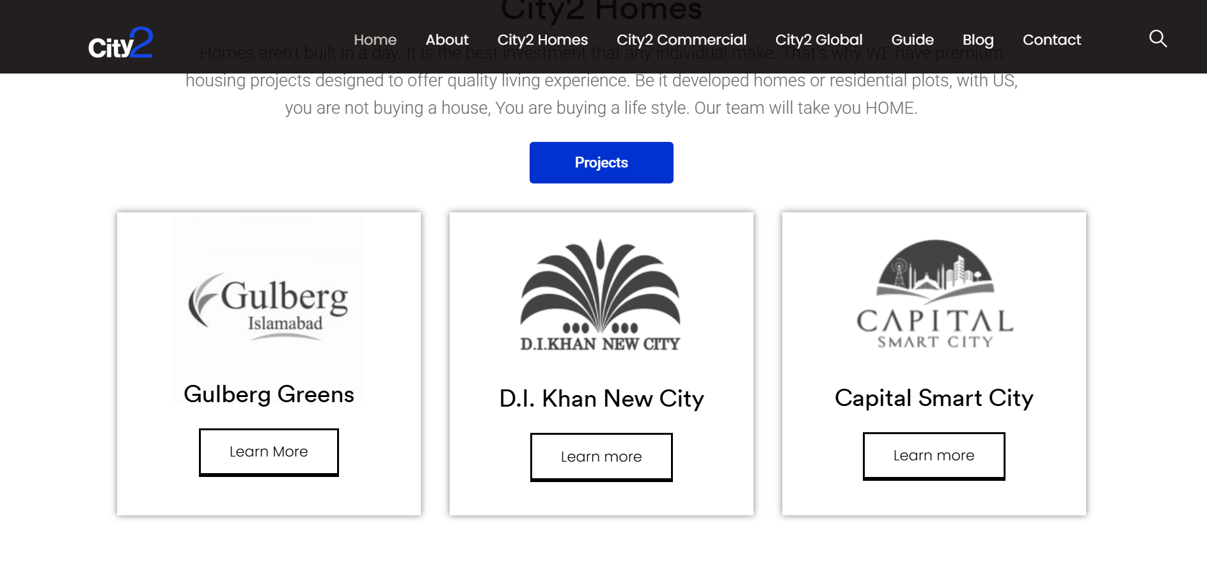1207x562 pixels.
Task: Open the About page from navigation
Action: [x=447, y=40]
